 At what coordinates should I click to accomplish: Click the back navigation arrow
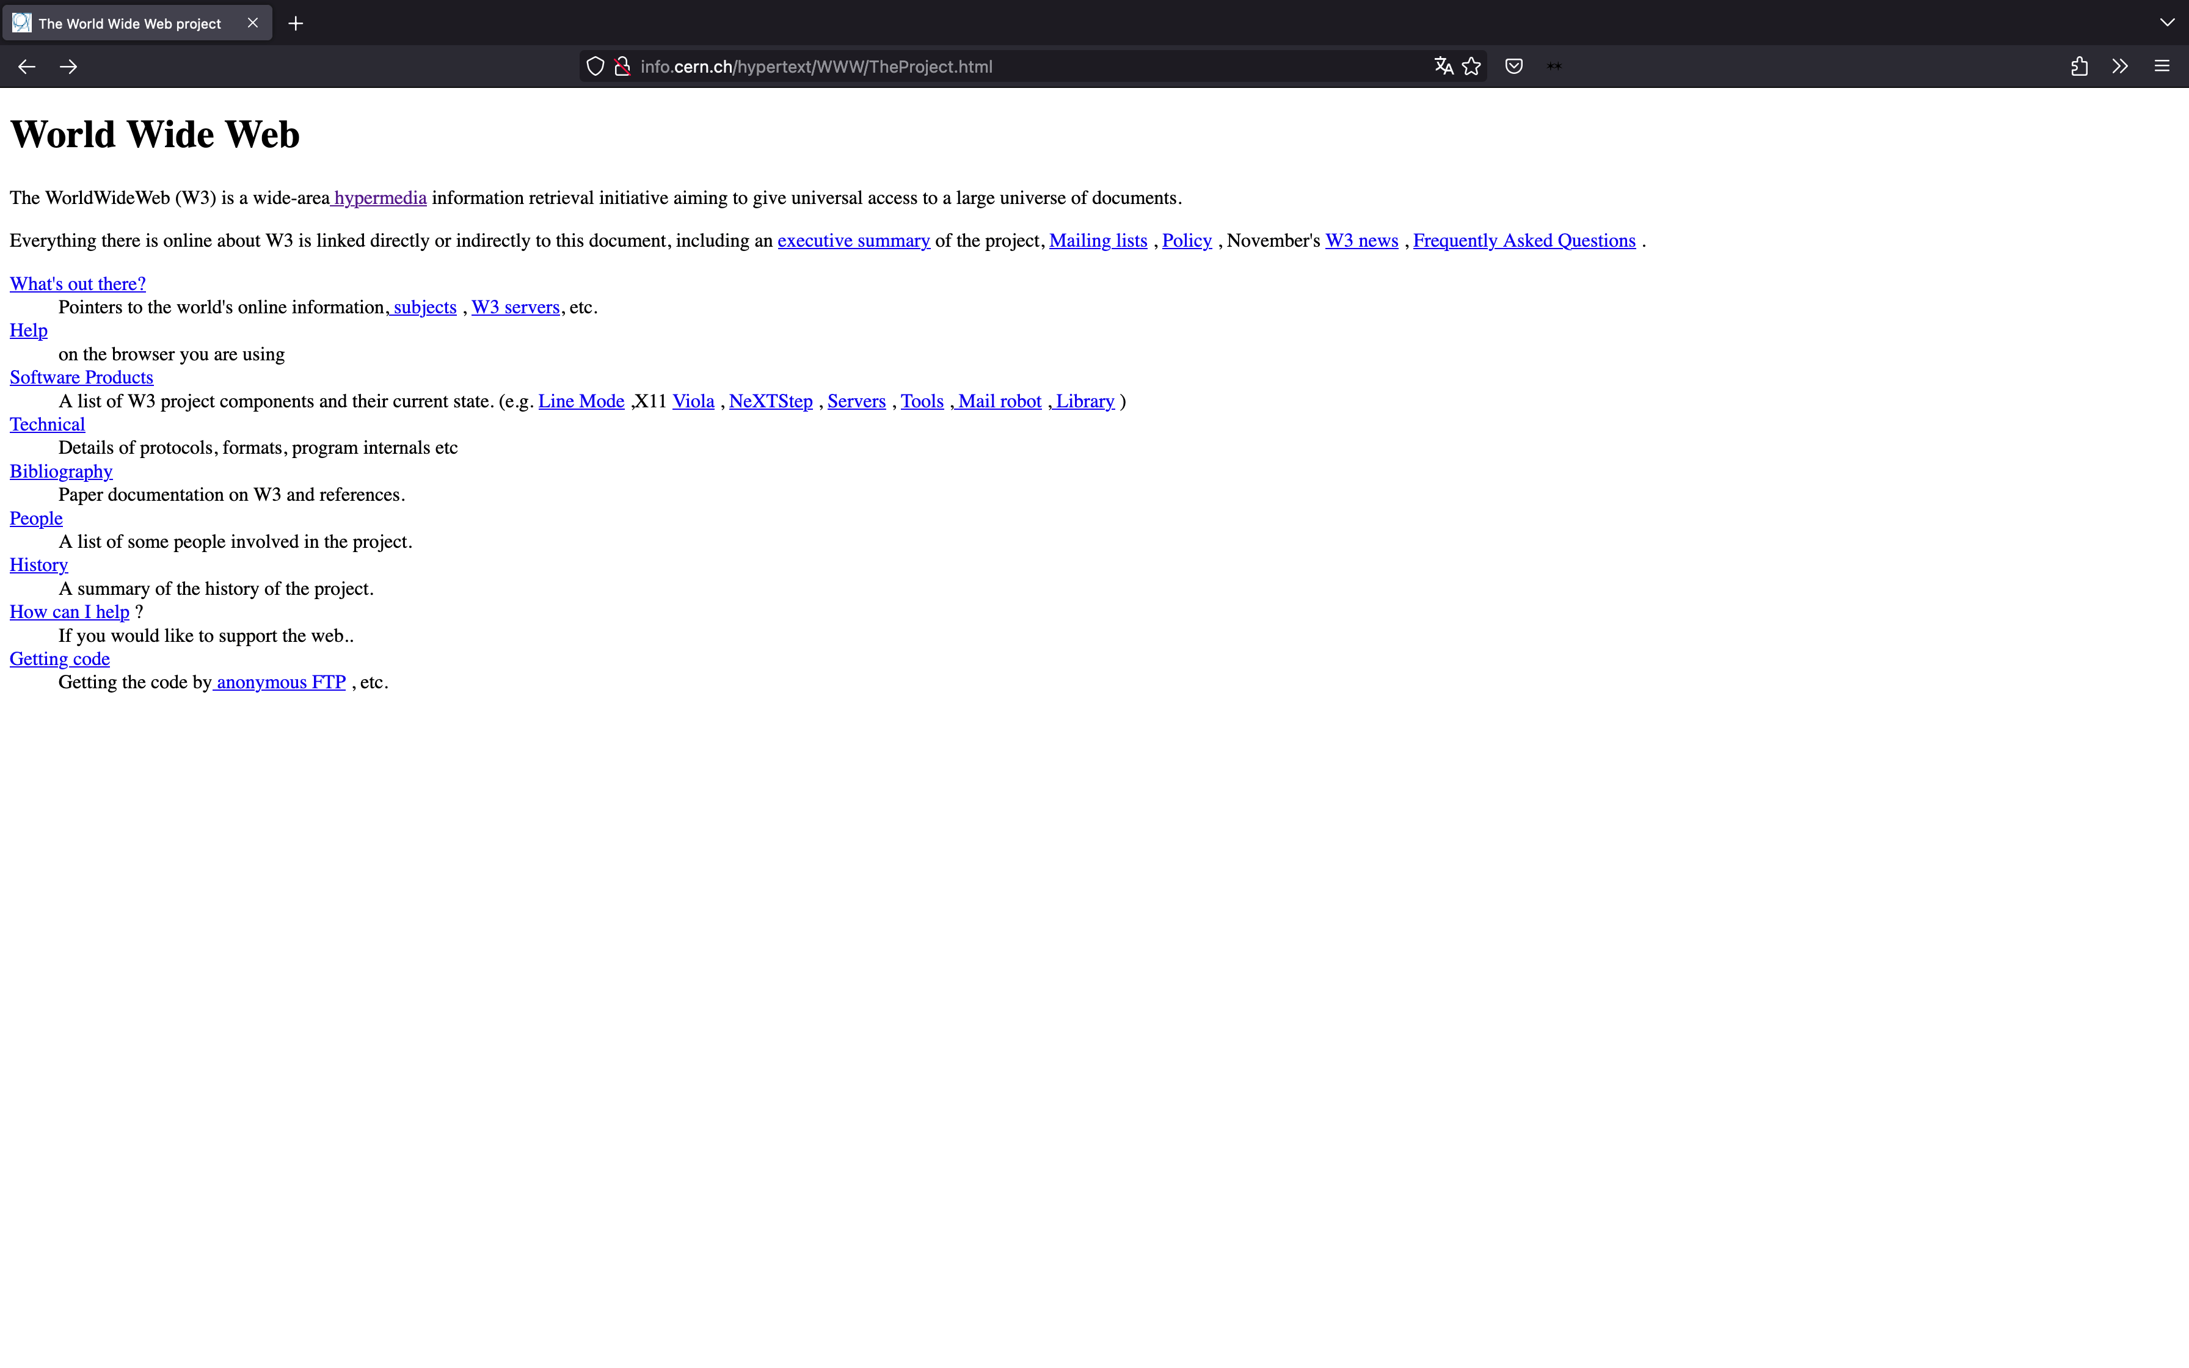click(26, 66)
